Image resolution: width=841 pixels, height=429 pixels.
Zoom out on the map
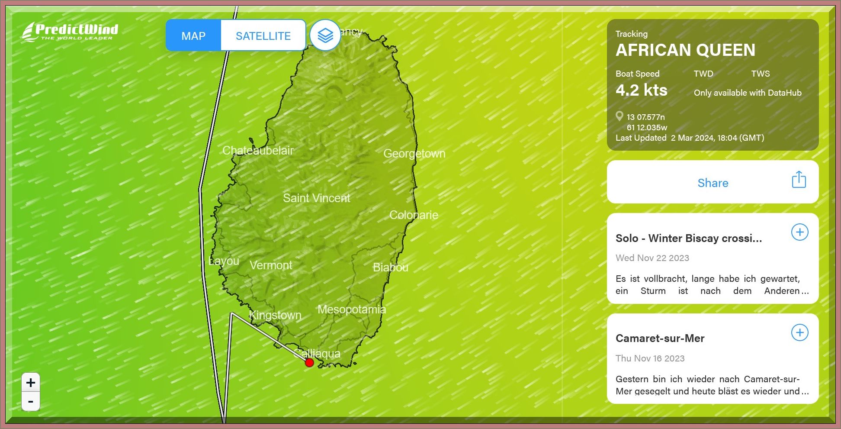click(31, 402)
